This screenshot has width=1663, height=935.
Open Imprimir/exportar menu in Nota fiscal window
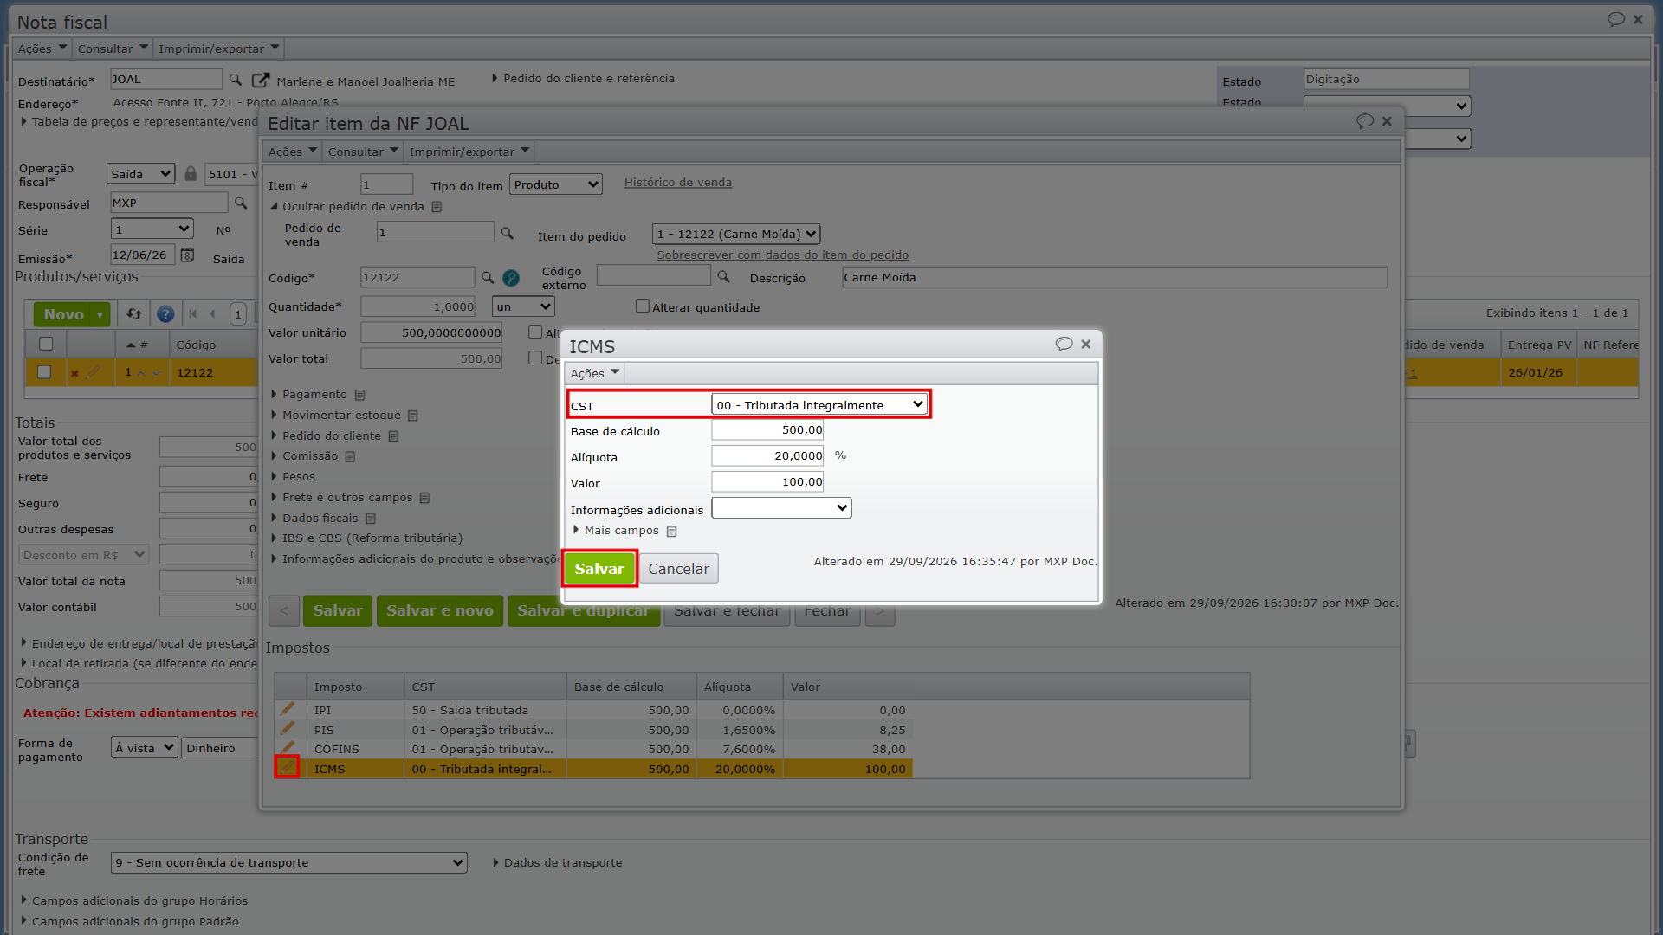pos(218,48)
